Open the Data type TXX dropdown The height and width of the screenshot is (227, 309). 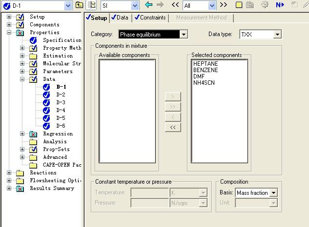pos(277,35)
